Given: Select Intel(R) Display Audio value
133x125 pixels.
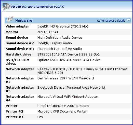Looking at the screenshot, I should click(55, 43).
